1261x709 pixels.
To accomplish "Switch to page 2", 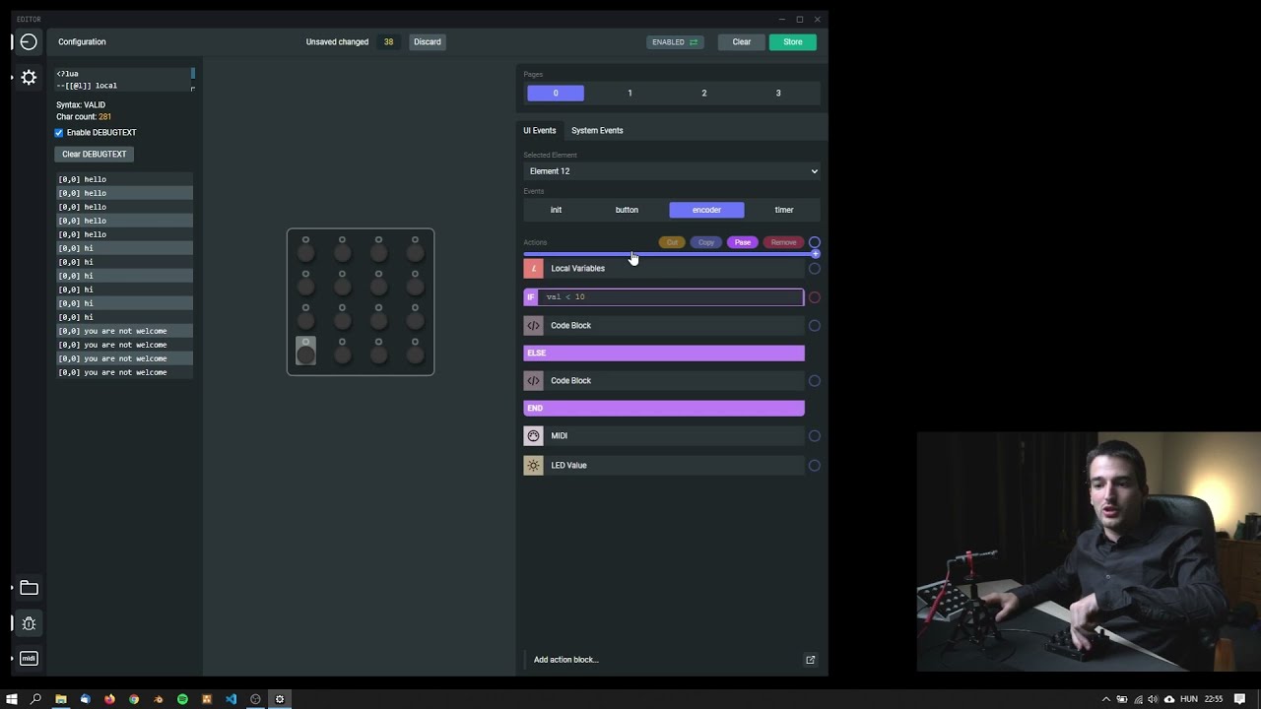I will (x=703, y=93).
